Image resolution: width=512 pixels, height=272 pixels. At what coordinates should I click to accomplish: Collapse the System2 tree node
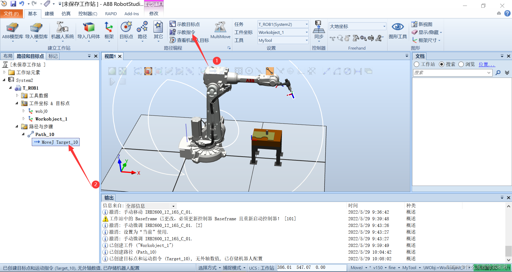[x=4, y=80]
